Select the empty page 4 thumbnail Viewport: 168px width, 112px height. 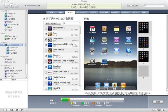143,71
